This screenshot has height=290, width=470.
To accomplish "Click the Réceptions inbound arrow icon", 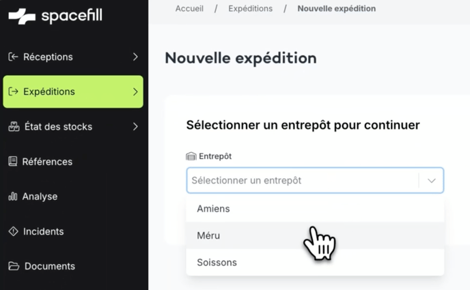I will 13,57.
